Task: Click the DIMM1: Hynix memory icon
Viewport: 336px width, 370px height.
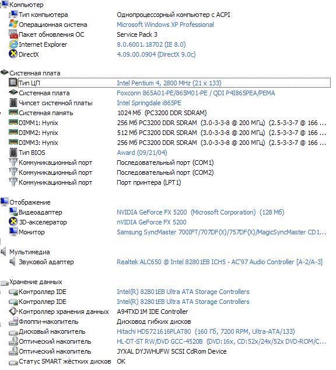Action: point(13,122)
